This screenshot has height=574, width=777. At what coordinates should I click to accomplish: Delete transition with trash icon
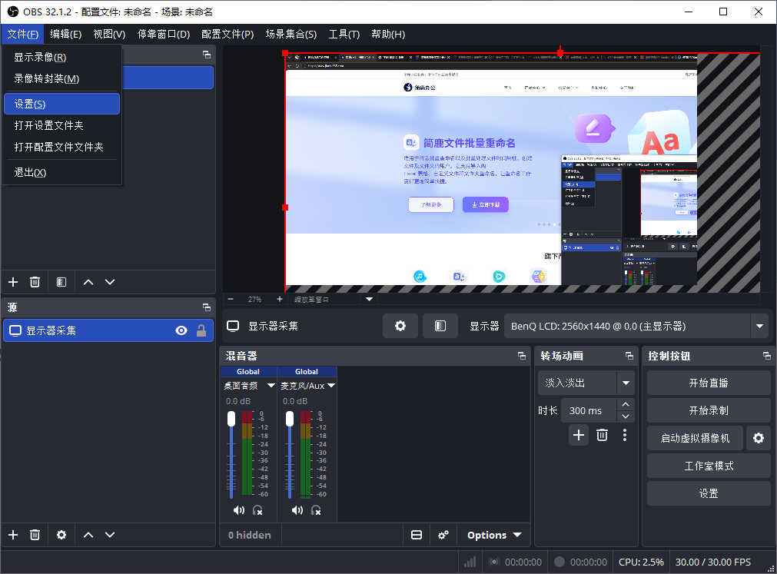(x=602, y=436)
